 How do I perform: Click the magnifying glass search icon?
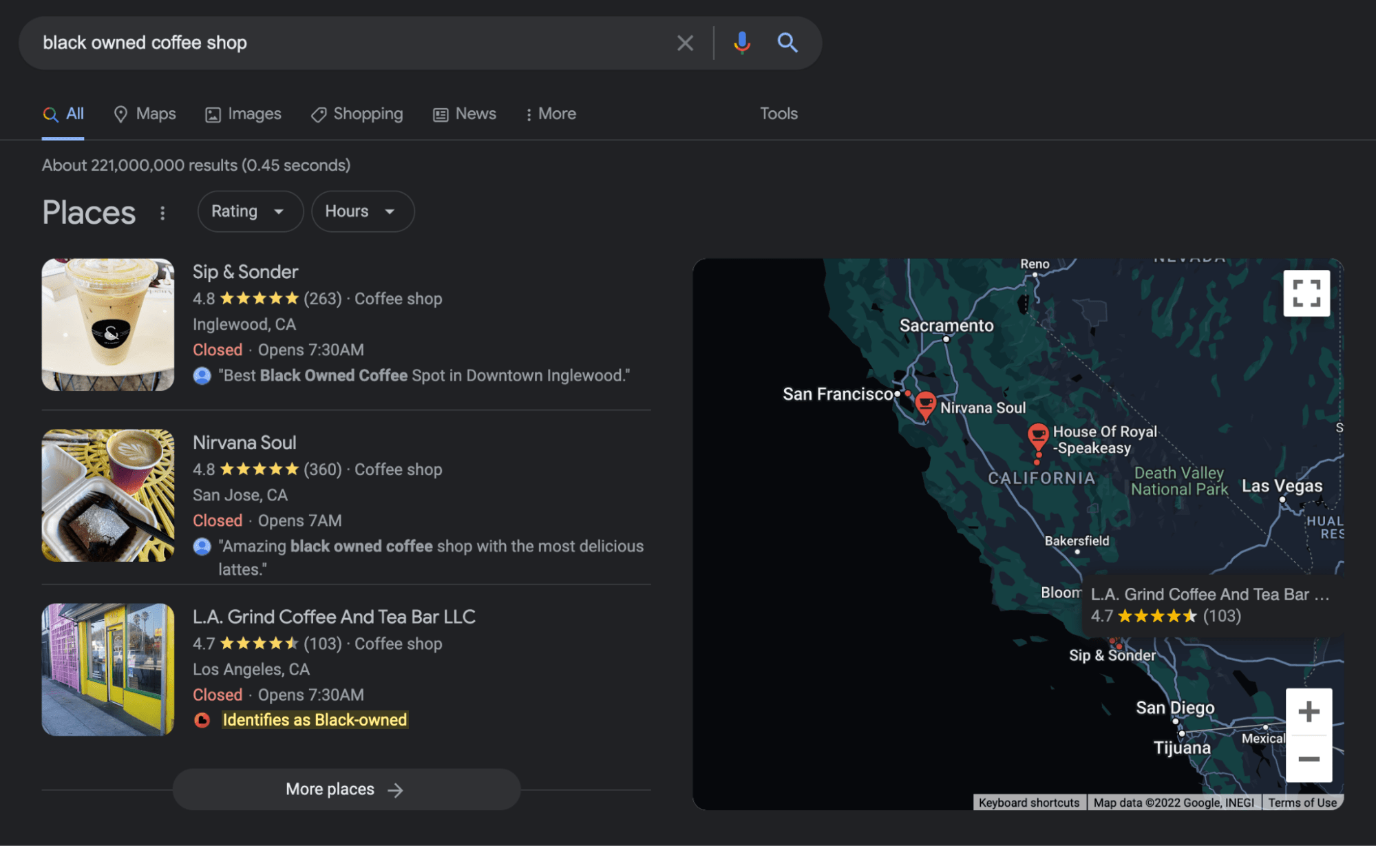(787, 43)
